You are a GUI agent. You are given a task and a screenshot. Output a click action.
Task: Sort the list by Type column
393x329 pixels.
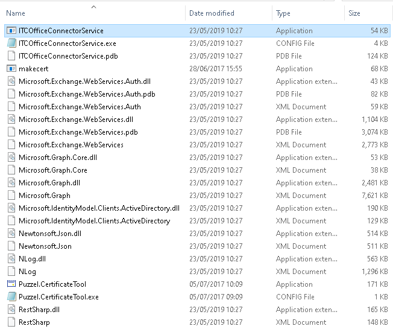(283, 13)
